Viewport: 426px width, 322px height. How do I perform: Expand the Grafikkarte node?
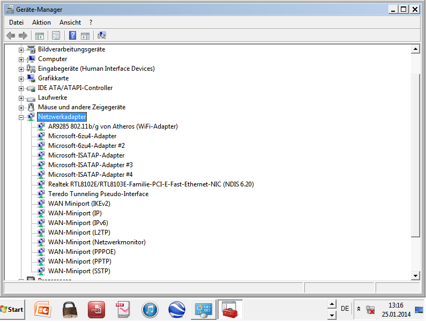21,79
